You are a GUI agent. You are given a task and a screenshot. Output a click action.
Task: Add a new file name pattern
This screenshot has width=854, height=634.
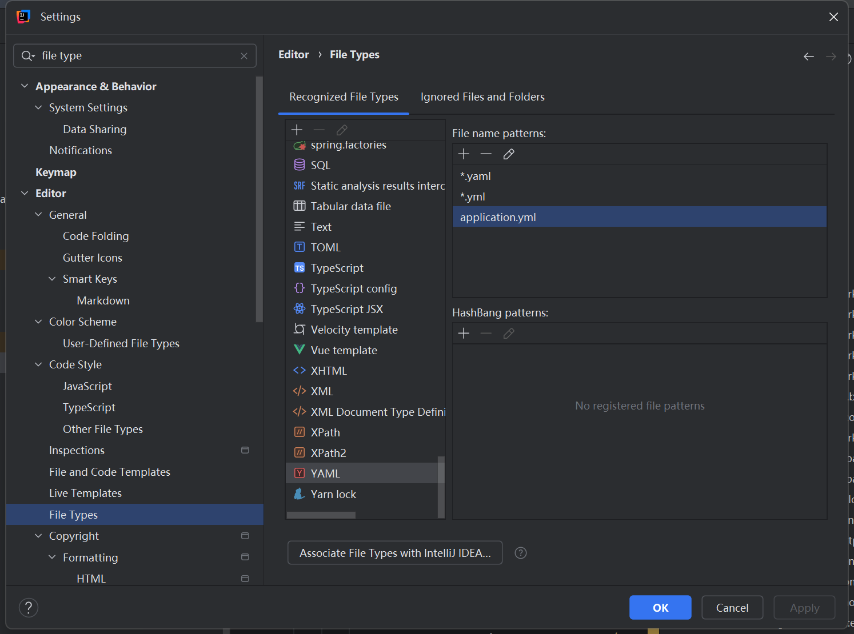click(464, 154)
